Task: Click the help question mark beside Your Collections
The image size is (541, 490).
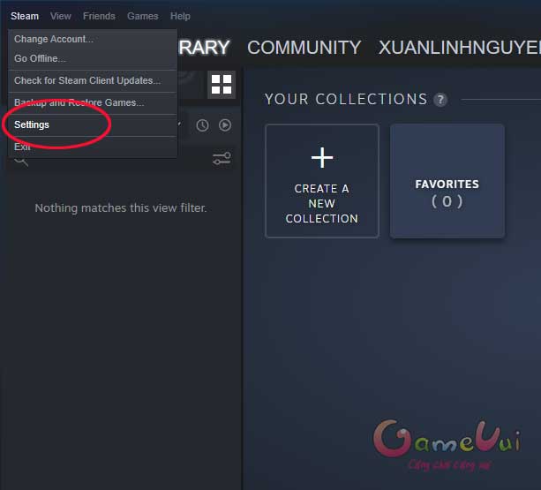Action: tap(440, 100)
